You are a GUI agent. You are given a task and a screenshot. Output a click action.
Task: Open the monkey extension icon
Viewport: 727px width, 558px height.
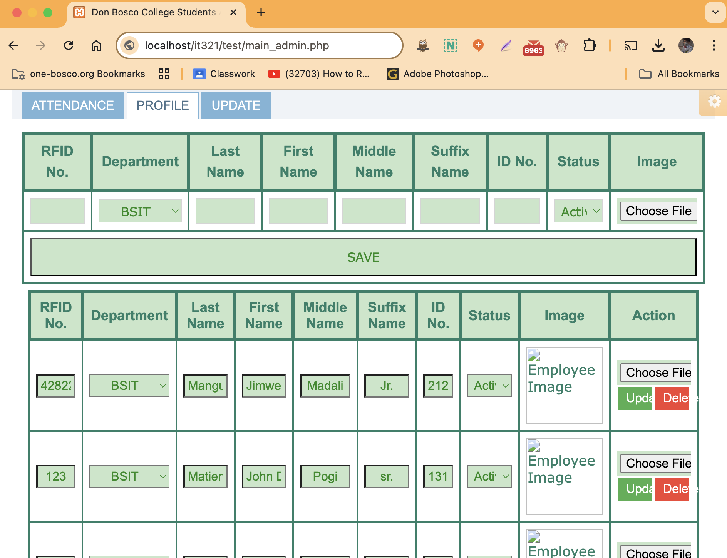(x=561, y=45)
